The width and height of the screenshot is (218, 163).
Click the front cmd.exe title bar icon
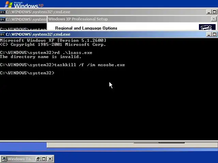(2, 34)
